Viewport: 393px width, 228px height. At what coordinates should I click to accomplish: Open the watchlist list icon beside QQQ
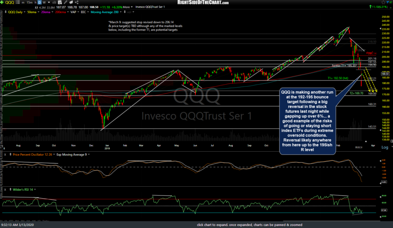coord(18,2)
